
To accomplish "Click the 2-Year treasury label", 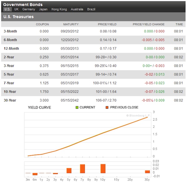I will point(9,57).
